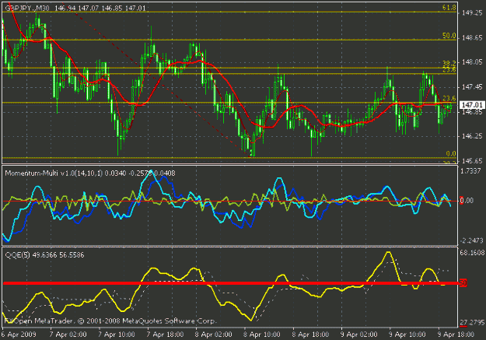Click the 145.65 price axis value
The height and width of the screenshot is (340, 486).
click(472, 161)
